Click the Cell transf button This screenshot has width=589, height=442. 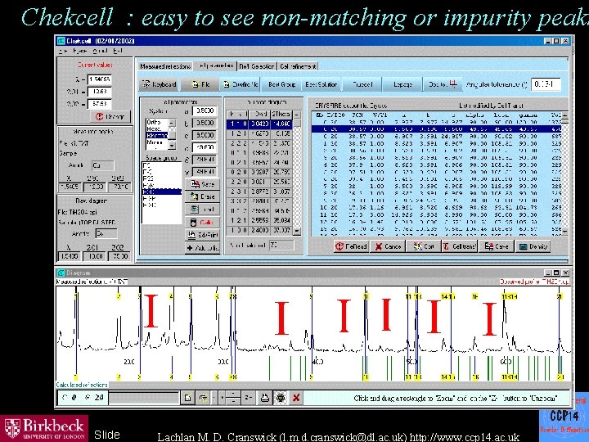[x=460, y=246]
